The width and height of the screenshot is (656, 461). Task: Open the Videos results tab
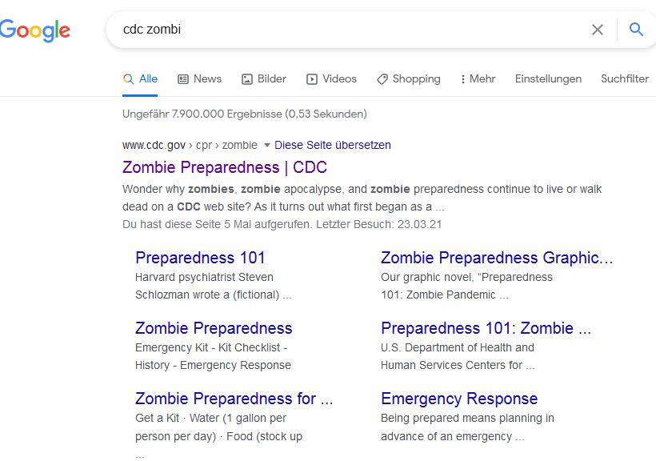[331, 78]
